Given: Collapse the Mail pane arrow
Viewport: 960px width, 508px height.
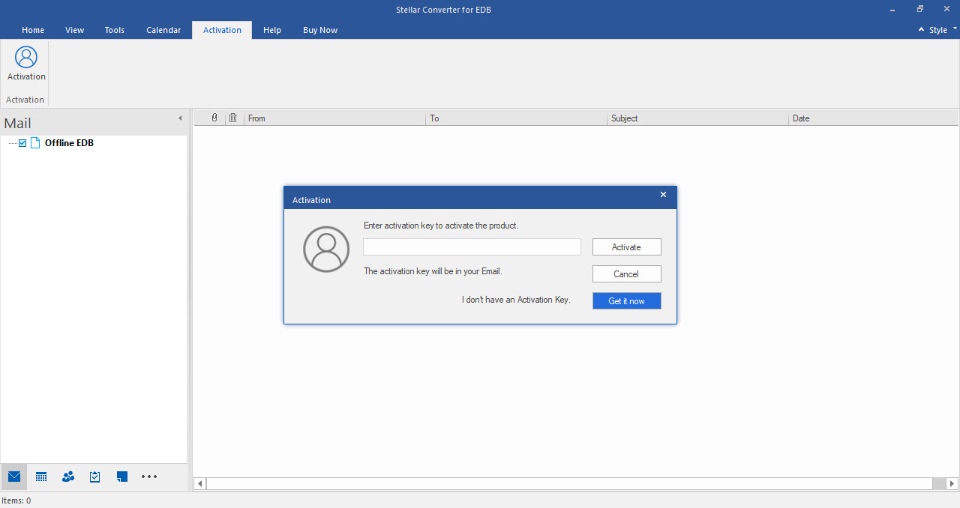Looking at the screenshot, I should tap(180, 118).
